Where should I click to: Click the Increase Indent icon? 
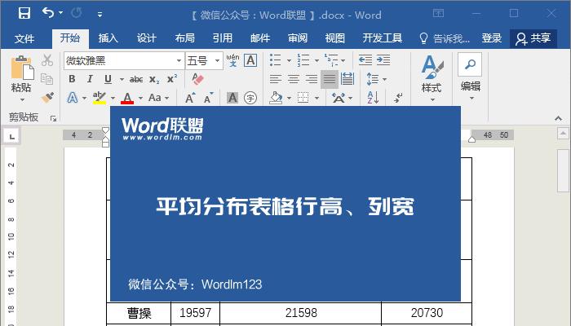[x=383, y=60]
